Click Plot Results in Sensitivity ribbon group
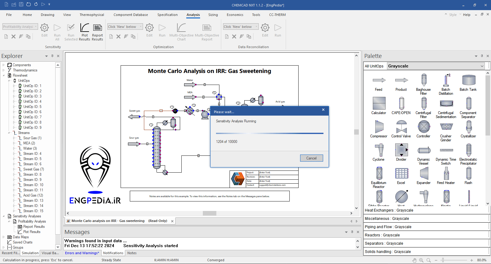This screenshot has width=491, height=264. pyautogui.click(x=84, y=32)
